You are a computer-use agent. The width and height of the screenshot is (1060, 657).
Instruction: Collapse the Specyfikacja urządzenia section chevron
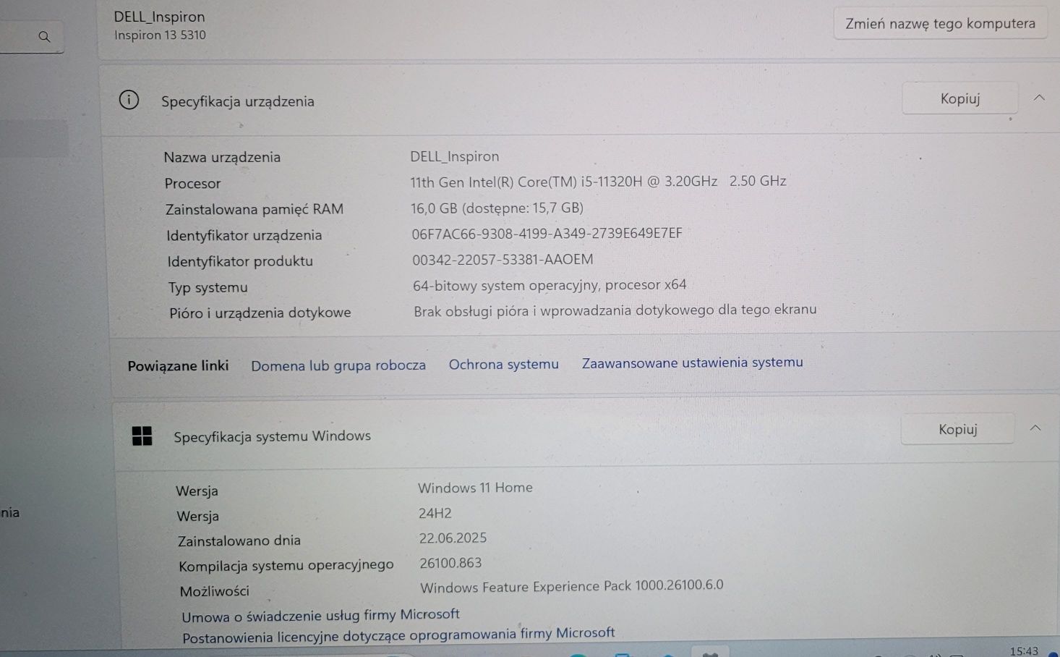(x=1039, y=98)
